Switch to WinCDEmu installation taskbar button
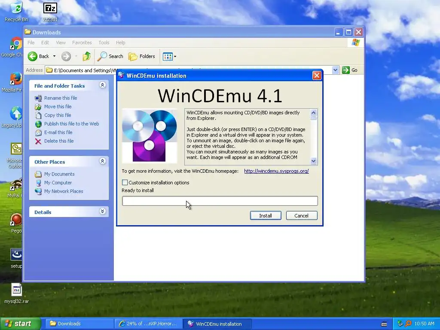 217,324
